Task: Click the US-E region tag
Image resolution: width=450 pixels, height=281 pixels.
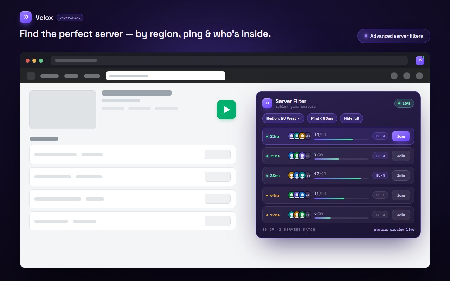Action: 380,195
